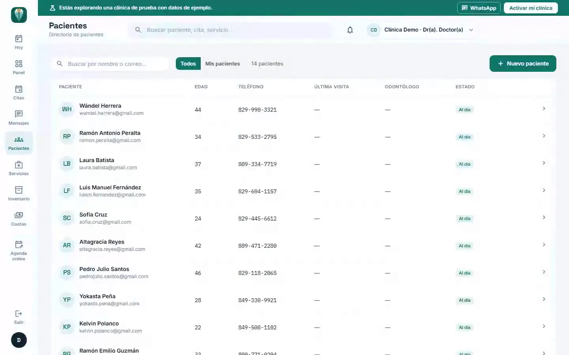Open the Citas appointments icon
Image resolution: width=569 pixels, height=355 pixels.
coord(19,89)
